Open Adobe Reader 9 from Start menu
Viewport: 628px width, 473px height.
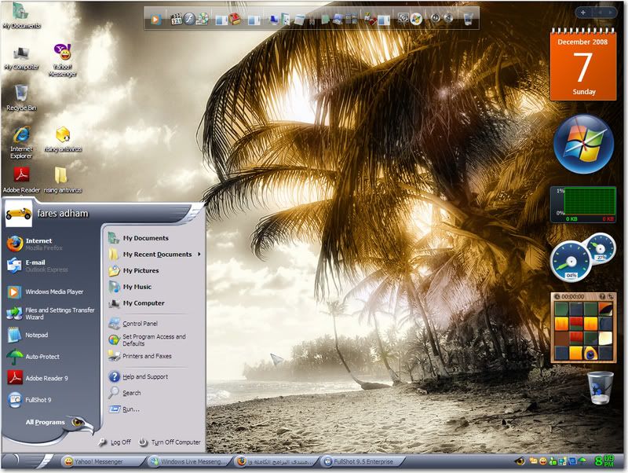click(46, 378)
